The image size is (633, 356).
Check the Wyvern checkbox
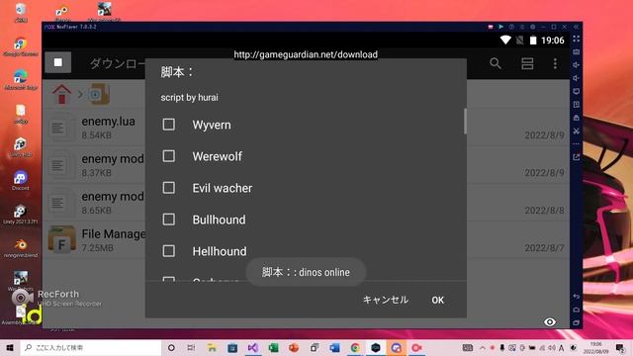(x=169, y=125)
